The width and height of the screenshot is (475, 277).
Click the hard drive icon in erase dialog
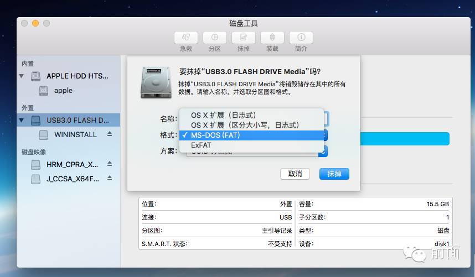point(156,83)
